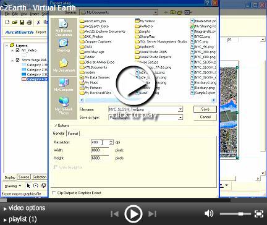Click the previous track button
Image resolution: width=267 pixels, height=225 pixels.
coord(114,214)
